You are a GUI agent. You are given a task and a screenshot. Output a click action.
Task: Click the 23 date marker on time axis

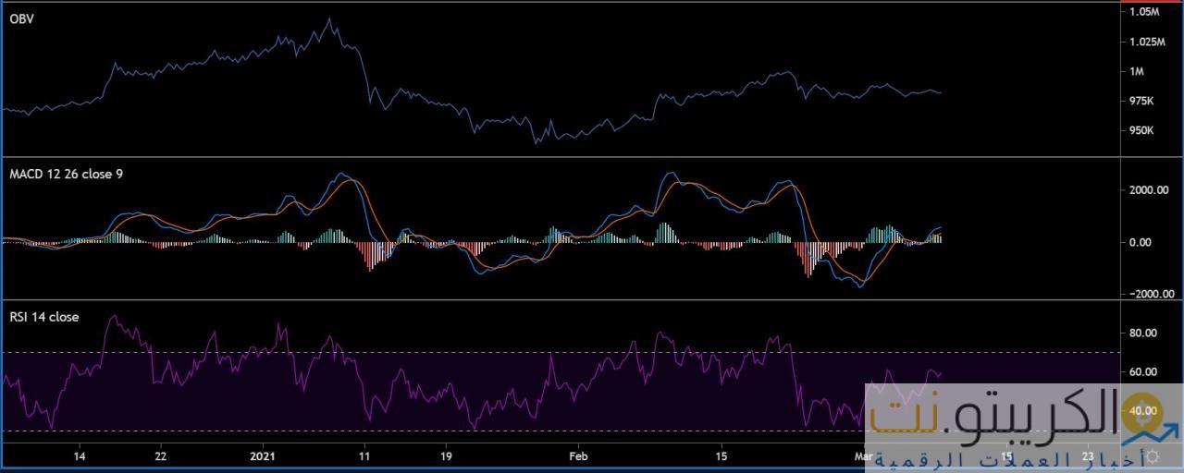pyautogui.click(x=1088, y=456)
